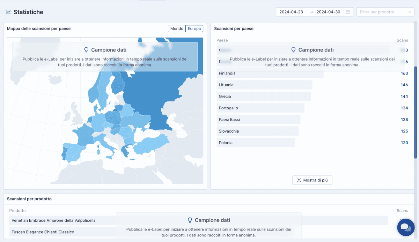Open the calendar icon in the date range picker
Image resolution: width=419 pixels, height=242 pixels.
coord(347,11)
